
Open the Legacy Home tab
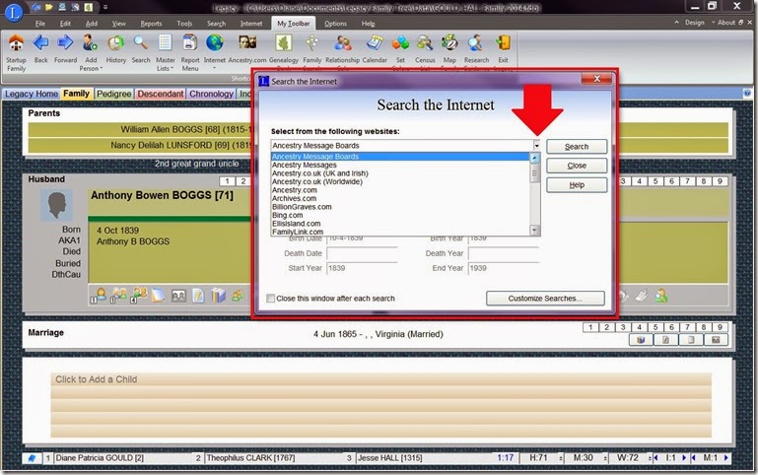click(32, 94)
